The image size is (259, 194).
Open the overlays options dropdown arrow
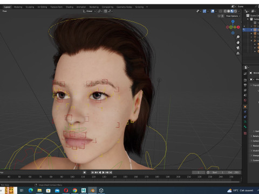click(216, 11)
